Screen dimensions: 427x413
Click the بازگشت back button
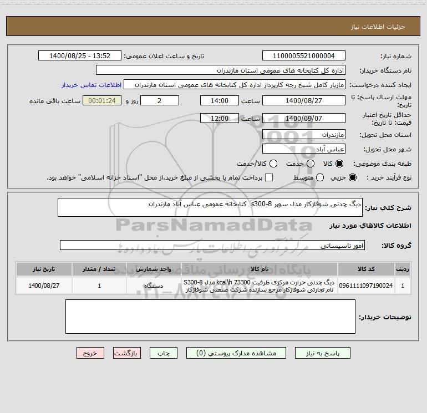point(127,353)
